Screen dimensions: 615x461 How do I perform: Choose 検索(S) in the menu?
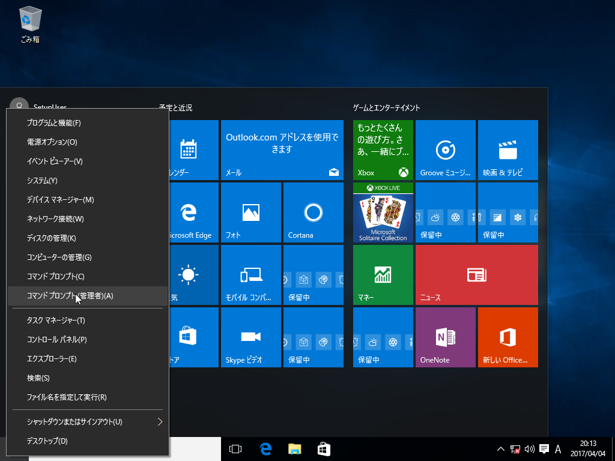coord(88,378)
